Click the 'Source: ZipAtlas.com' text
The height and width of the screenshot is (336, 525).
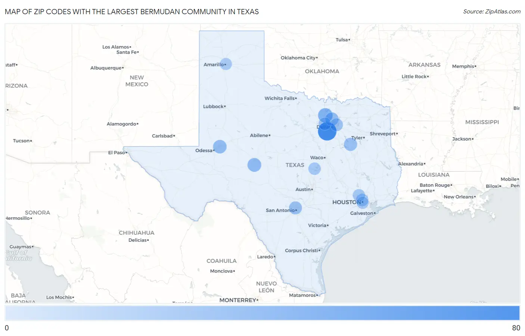coord(492,12)
